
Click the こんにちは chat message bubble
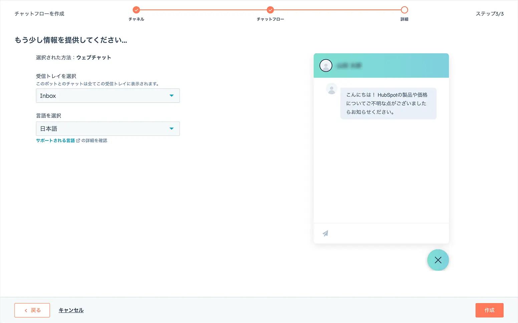pyautogui.click(x=388, y=103)
